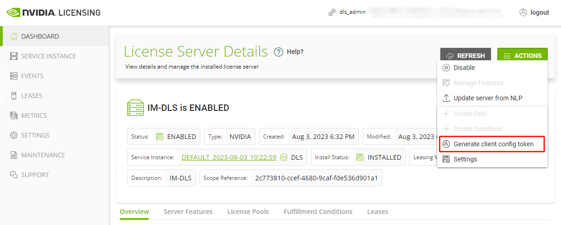
Task: Click the Leases sidebar icon
Action: (x=14, y=96)
